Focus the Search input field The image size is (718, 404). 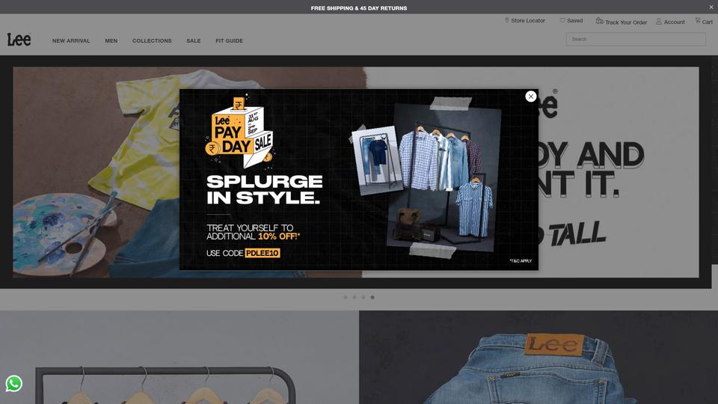pos(636,40)
